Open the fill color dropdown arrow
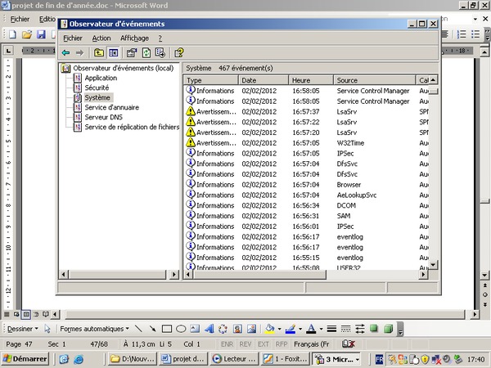This screenshot has width=491, height=368. click(280, 329)
